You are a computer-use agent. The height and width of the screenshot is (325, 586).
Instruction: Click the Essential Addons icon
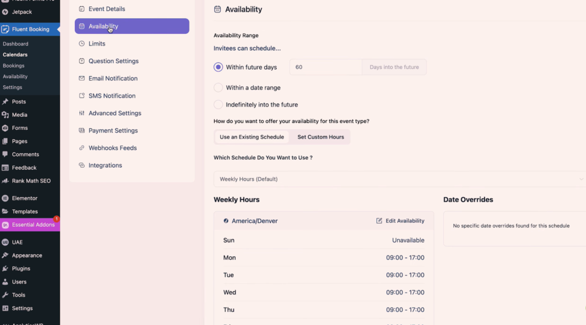pyautogui.click(x=5, y=225)
